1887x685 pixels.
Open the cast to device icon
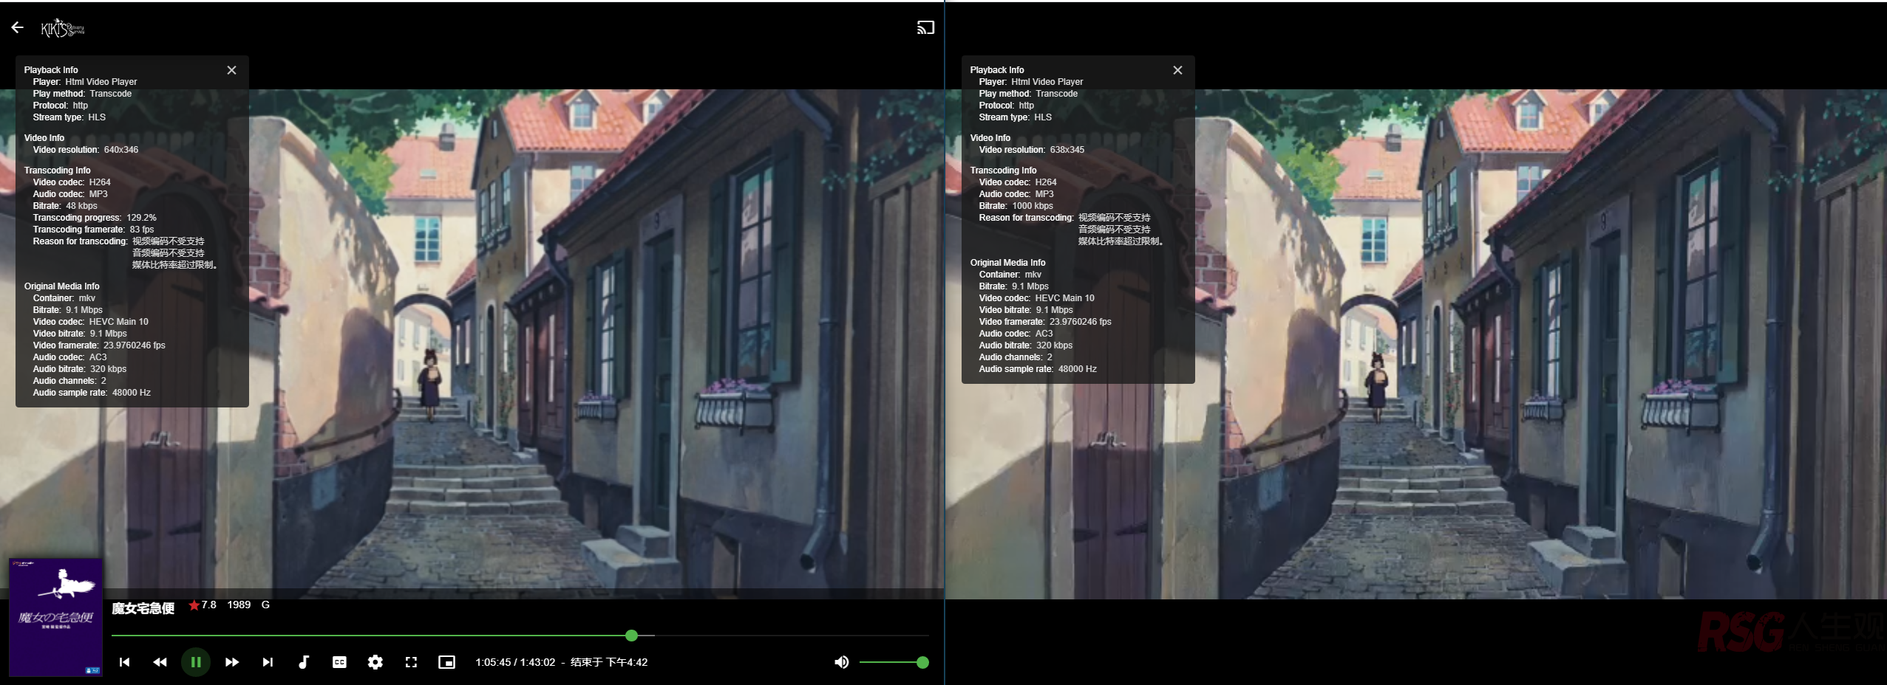coord(925,28)
